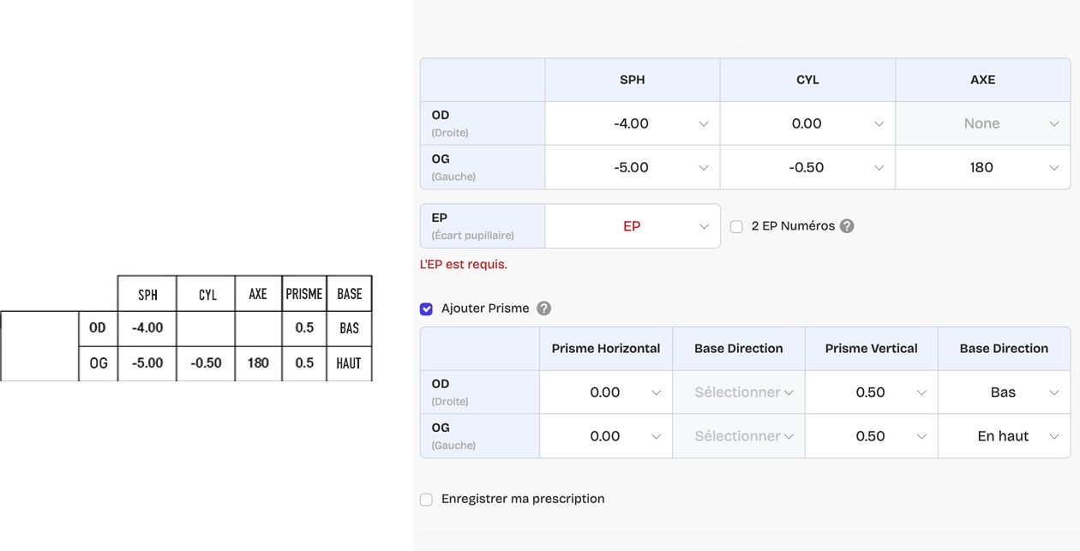The width and height of the screenshot is (1080, 551).
Task: Open the EP pupillary distance dropdown
Action: 633,226
